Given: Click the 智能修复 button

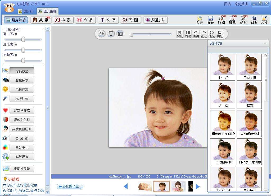Looking at the screenshot, I should pyautogui.click(x=22, y=71).
